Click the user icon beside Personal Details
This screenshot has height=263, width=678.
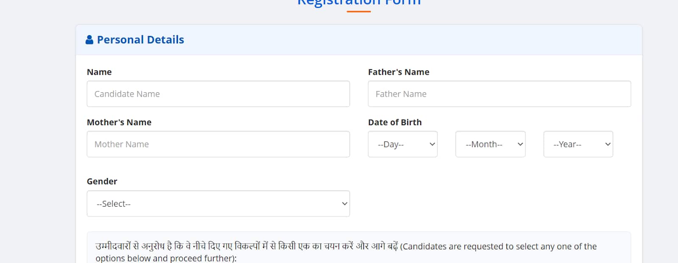pyautogui.click(x=89, y=40)
